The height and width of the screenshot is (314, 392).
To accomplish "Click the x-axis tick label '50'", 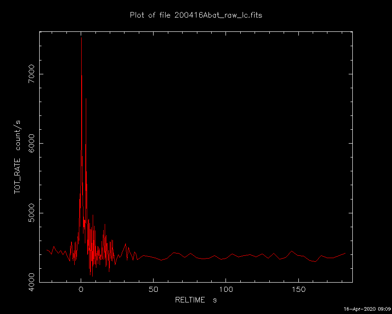I will coord(153,290).
